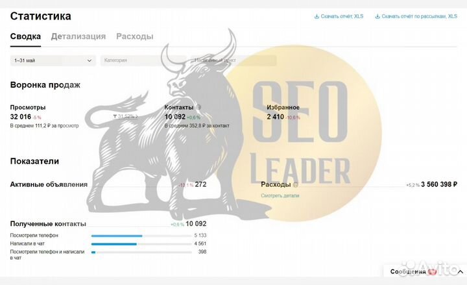This screenshot has width=467, height=285.
Task: Open the Населённый пункт filter field
Action: (233, 60)
